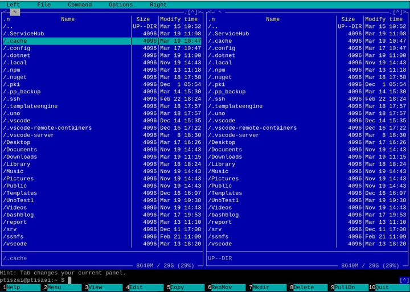Select /sshfs in left panel
Image resolution: width=410 pixels, height=292 pixels.
tap(102, 237)
